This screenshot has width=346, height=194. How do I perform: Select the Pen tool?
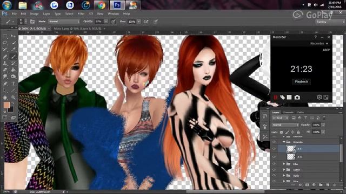5,84
